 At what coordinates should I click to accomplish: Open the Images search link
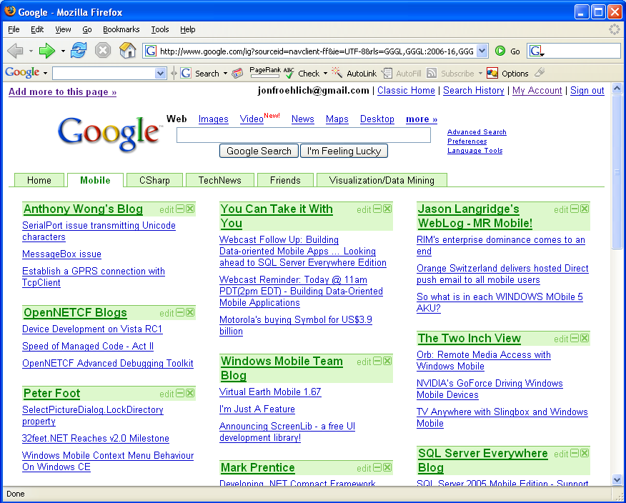coord(213,119)
